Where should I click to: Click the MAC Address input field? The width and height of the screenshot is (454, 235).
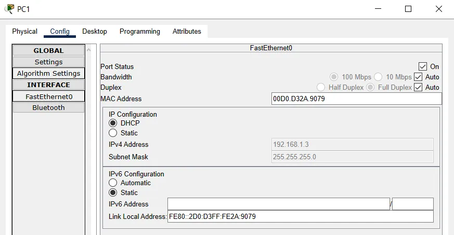356,99
